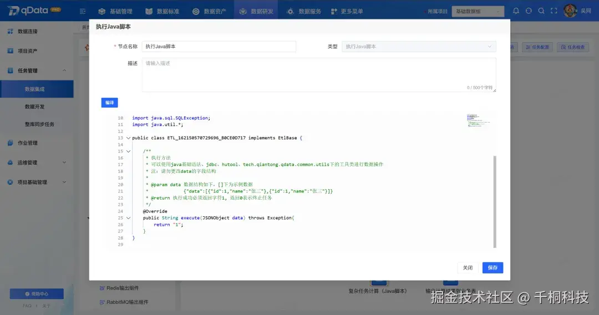Click the code editor vertical scrollbar

pyautogui.click(x=495, y=202)
